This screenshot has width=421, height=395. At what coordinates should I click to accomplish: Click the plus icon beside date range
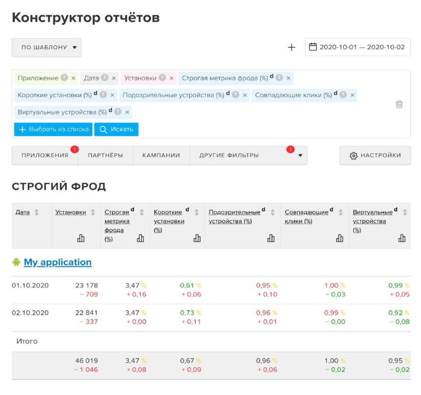tap(292, 47)
